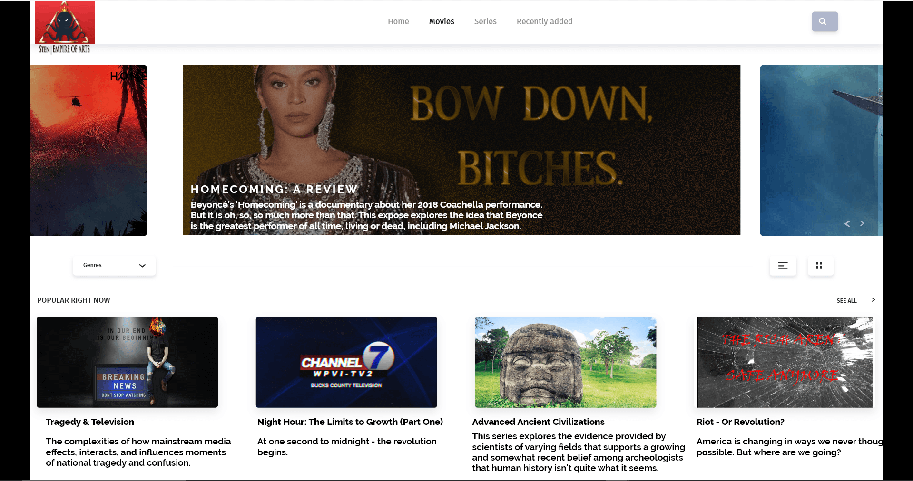
Task: Switch to list view layout
Action: tap(783, 266)
